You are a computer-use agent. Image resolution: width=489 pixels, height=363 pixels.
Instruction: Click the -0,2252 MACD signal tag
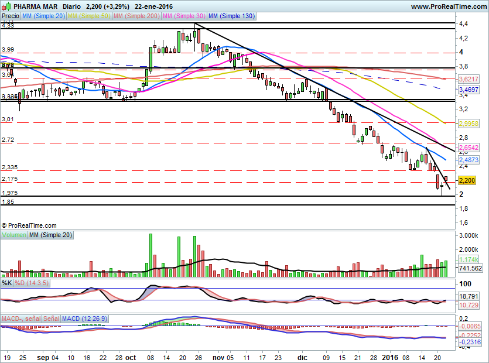point(470,335)
